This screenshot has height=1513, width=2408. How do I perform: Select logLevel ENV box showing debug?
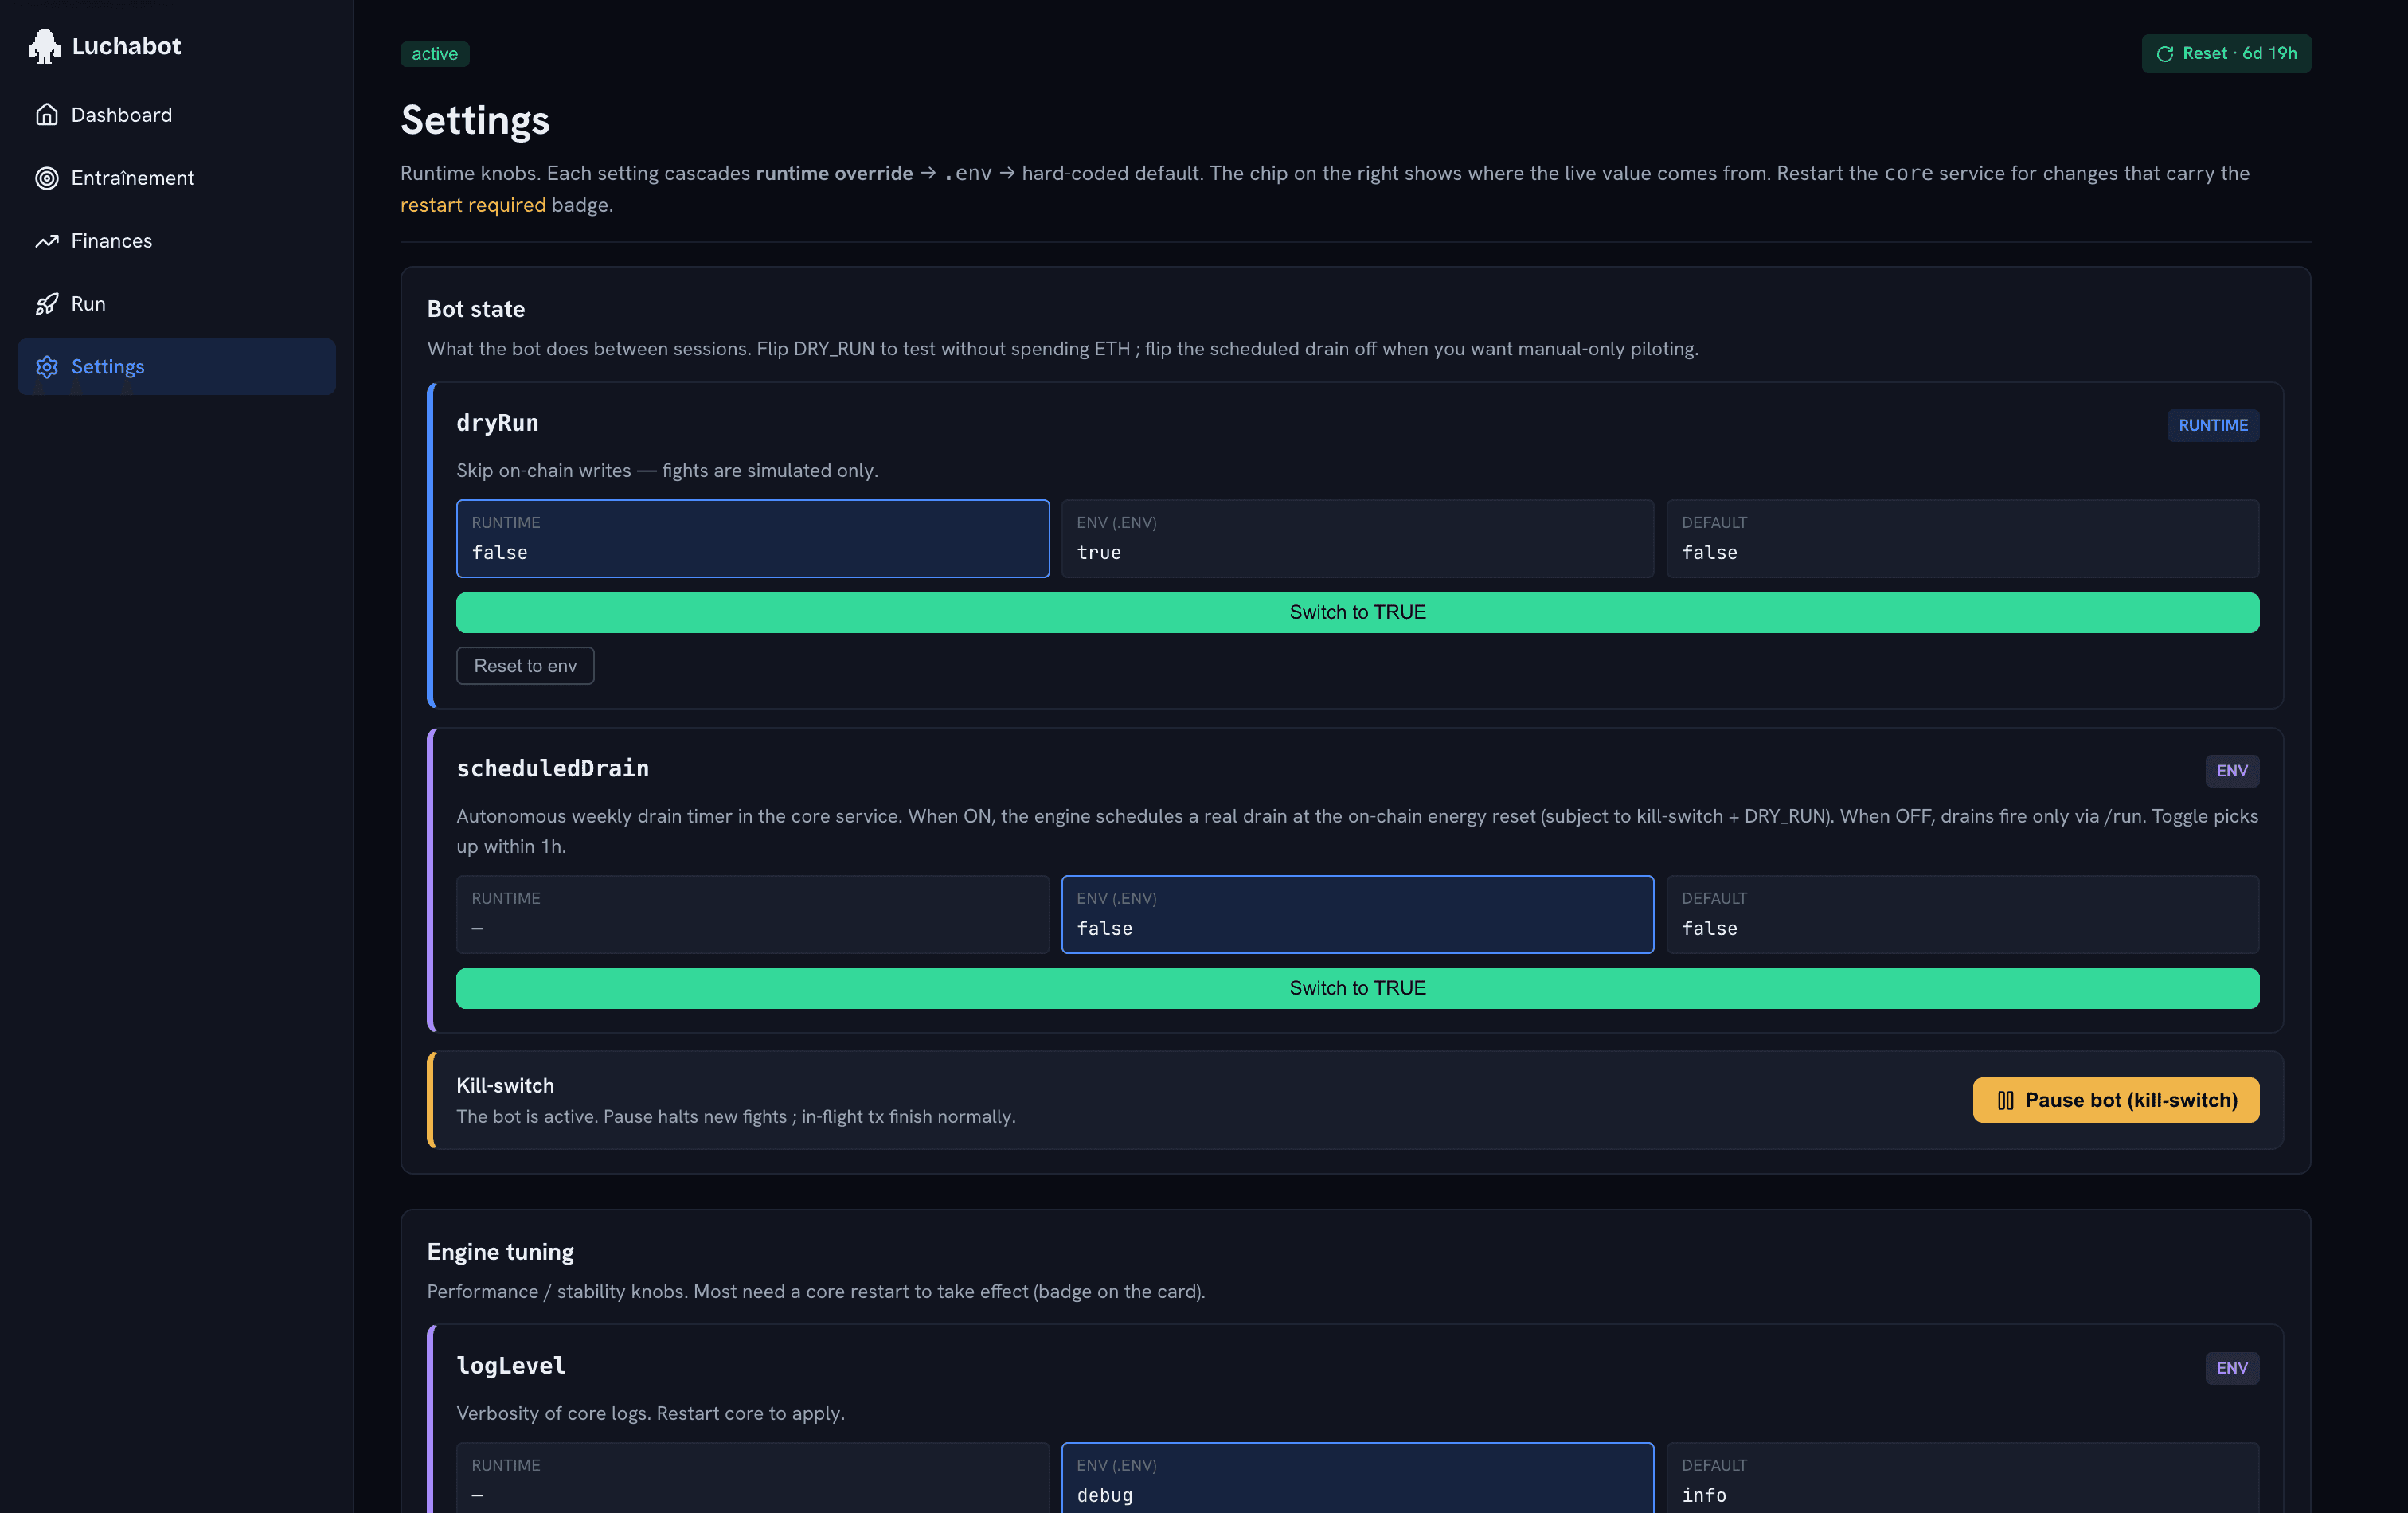click(1357, 1478)
